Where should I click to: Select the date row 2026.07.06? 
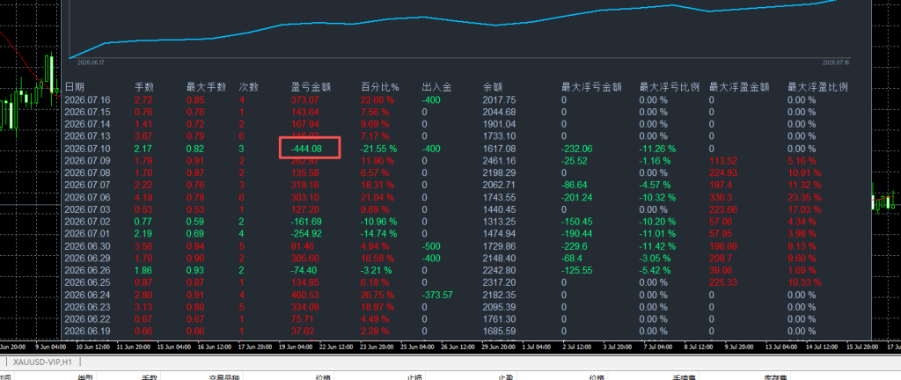pos(87,197)
